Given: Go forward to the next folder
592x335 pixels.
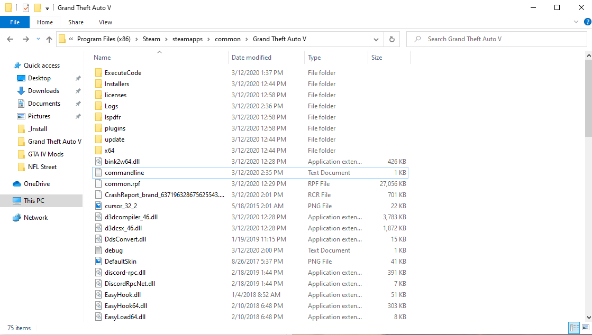Looking at the screenshot, I should 26,39.
